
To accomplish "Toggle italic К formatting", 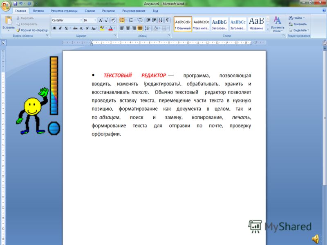I will (60, 28).
